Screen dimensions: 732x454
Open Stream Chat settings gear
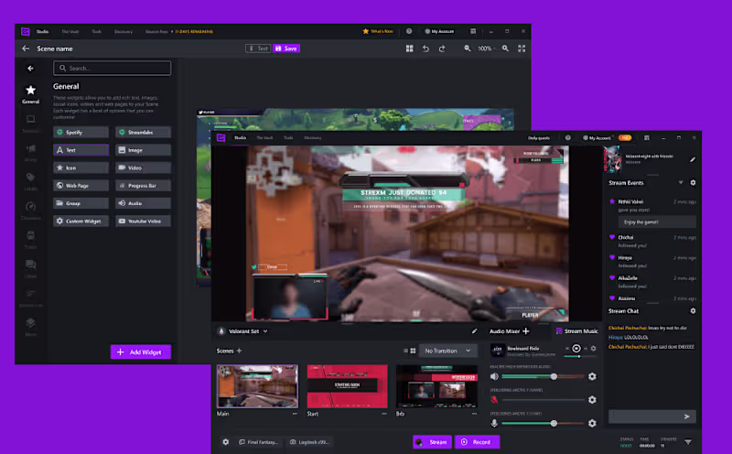tap(693, 310)
